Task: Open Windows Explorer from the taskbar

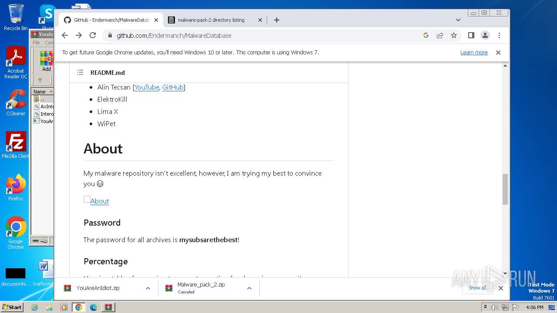Action: tap(49, 307)
